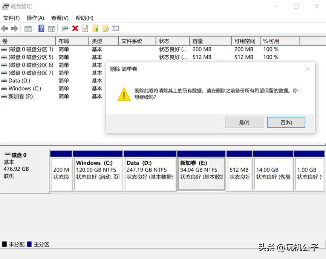Click the refresh checkmark document icon
The height and width of the screenshot is (259, 326).
84,28
